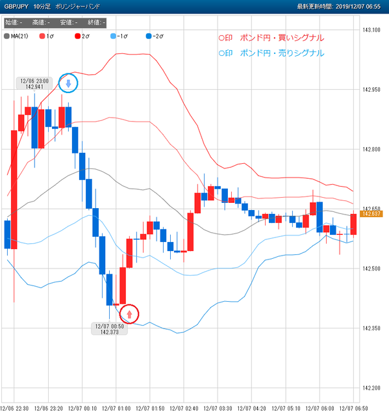Click the 12/06 22:30 time axis label
This screenshot has width=389, height=411.
[x=15, y=408]
